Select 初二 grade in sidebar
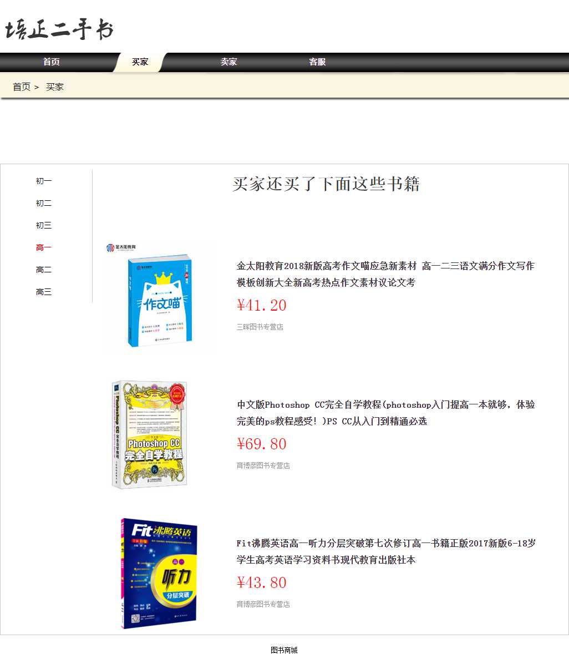 coord(44,204)
